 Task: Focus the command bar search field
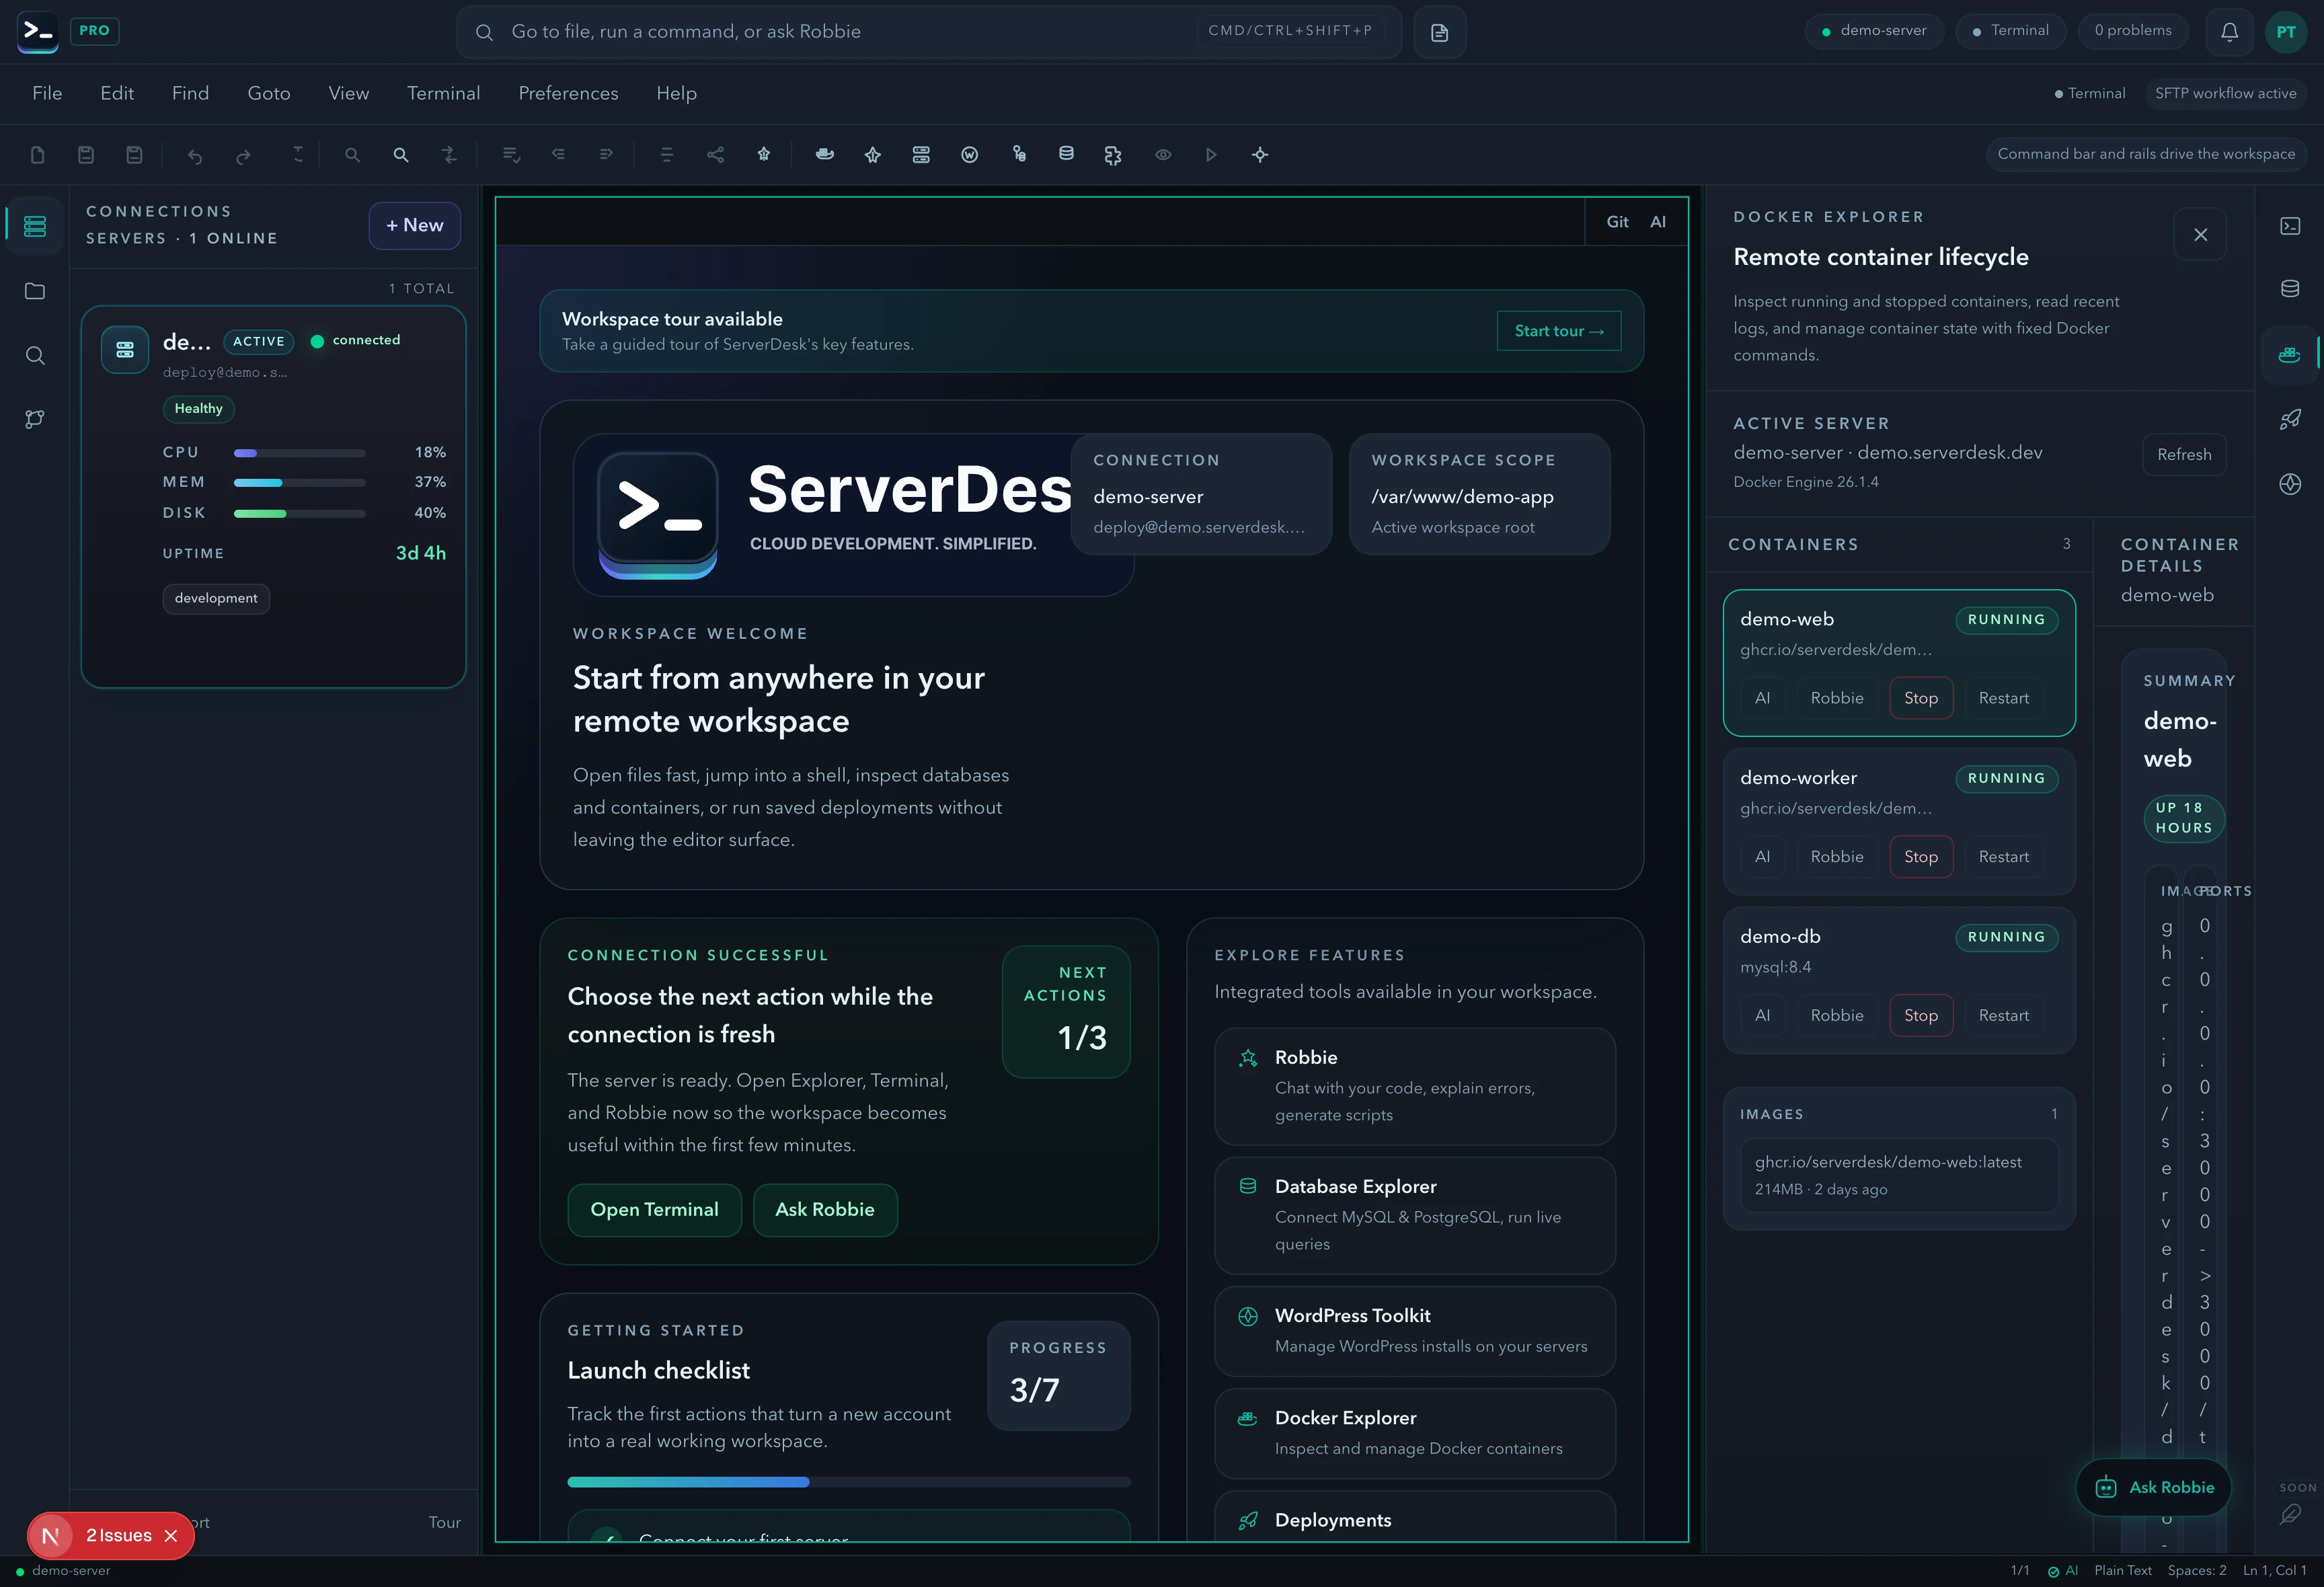(x=928, y=32)
